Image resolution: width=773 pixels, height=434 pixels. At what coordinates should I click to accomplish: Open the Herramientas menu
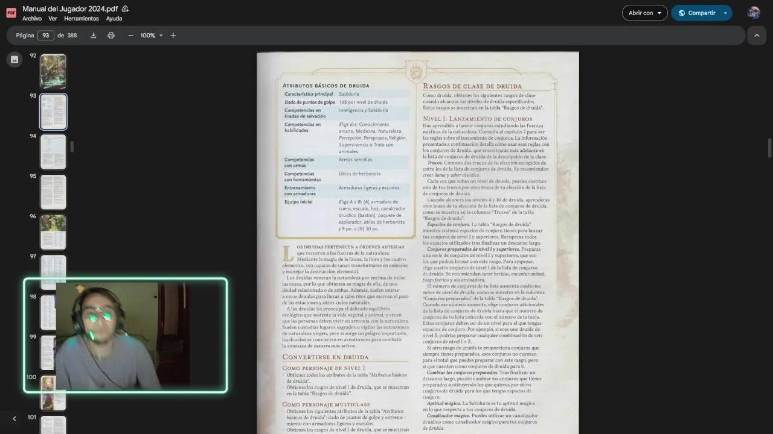[x=82, y=19]
